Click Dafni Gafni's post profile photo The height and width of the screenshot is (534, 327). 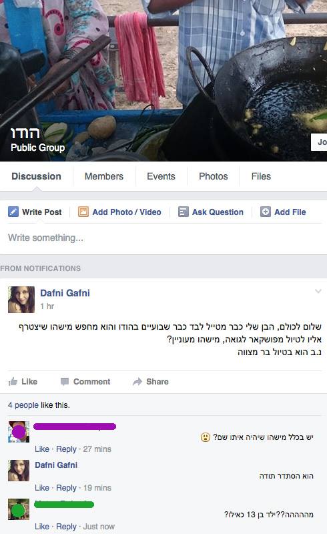coord(21,300)
